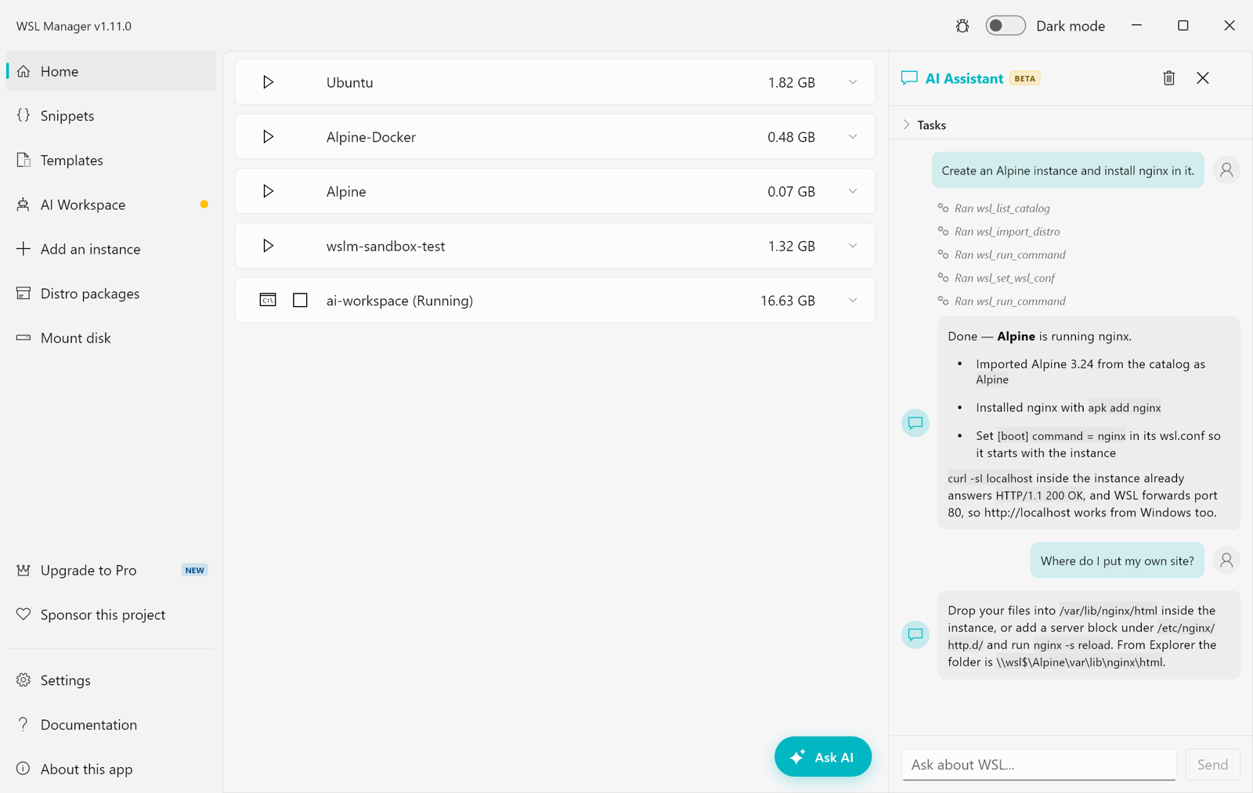Focus the 'Ask about WSL...' input field
The image size is (1253, 793).
[1038, 765]
